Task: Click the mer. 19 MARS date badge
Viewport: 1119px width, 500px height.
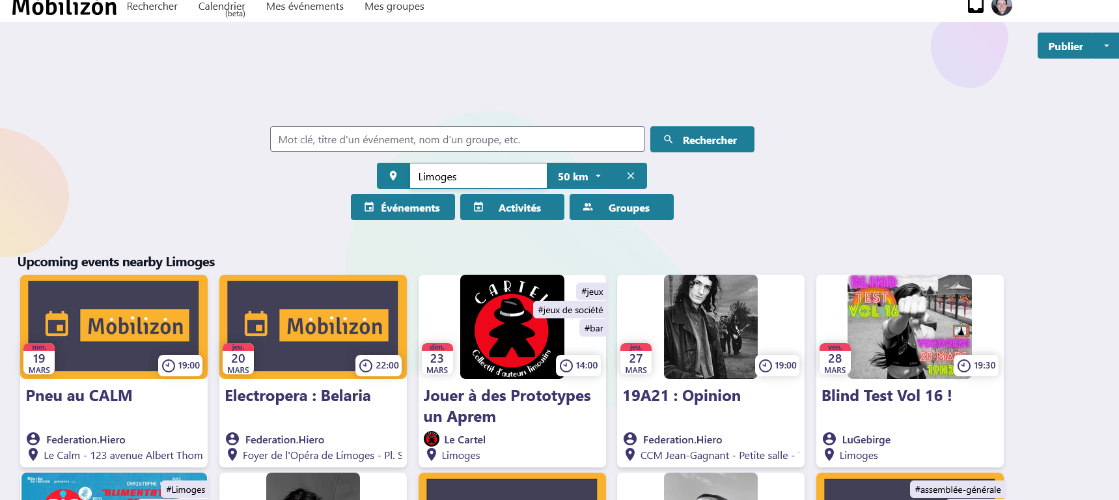Action: coord(39,359)
